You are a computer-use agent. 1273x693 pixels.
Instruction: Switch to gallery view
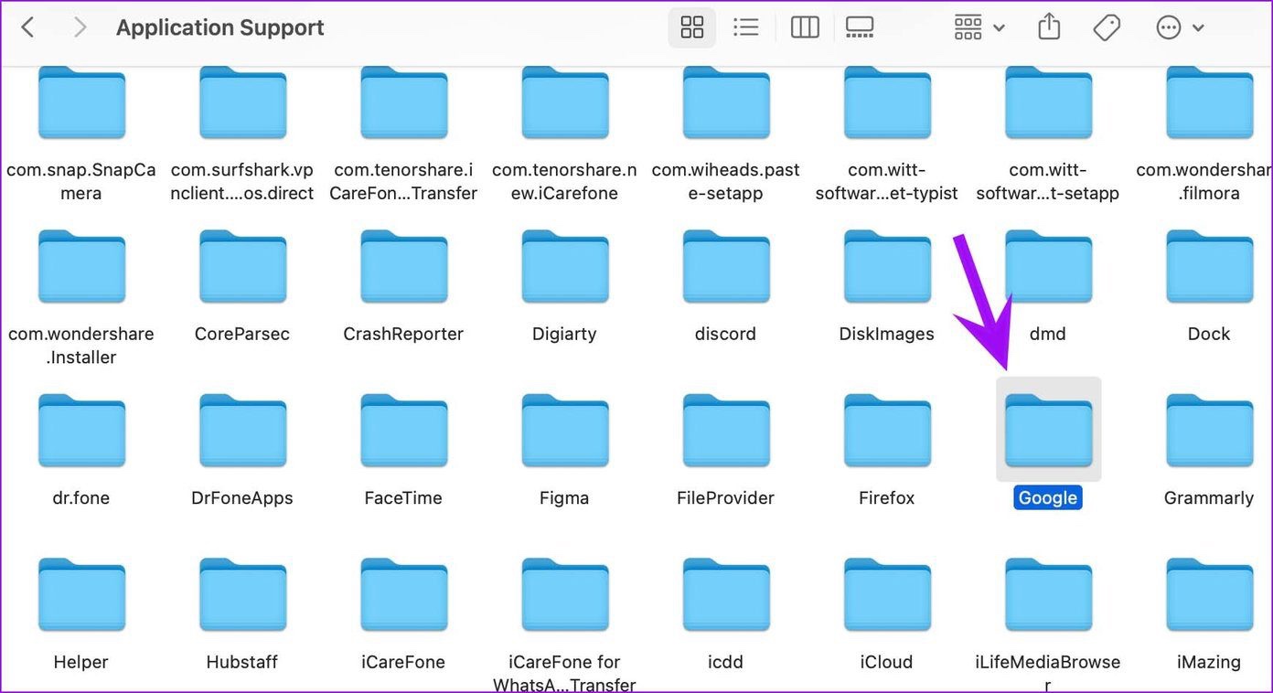(x=860, y=27)
